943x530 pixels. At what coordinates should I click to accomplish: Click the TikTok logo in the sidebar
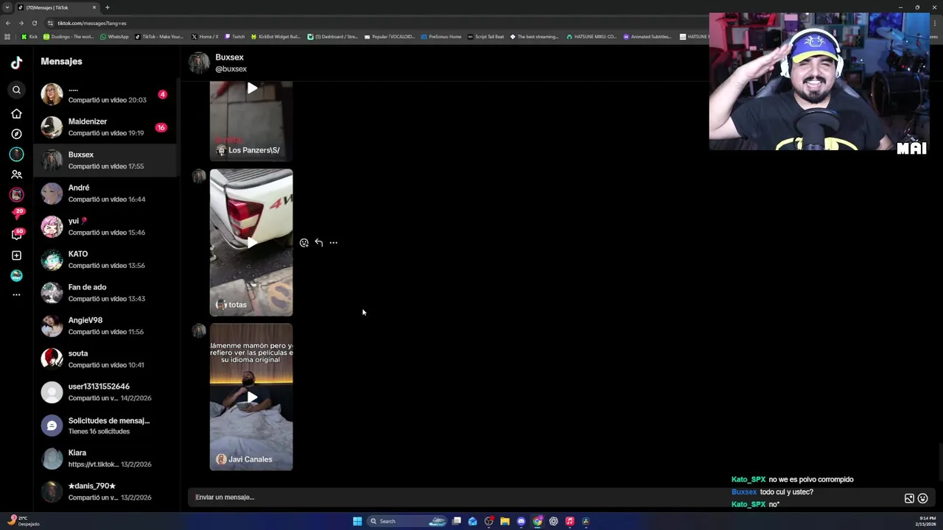16,63
